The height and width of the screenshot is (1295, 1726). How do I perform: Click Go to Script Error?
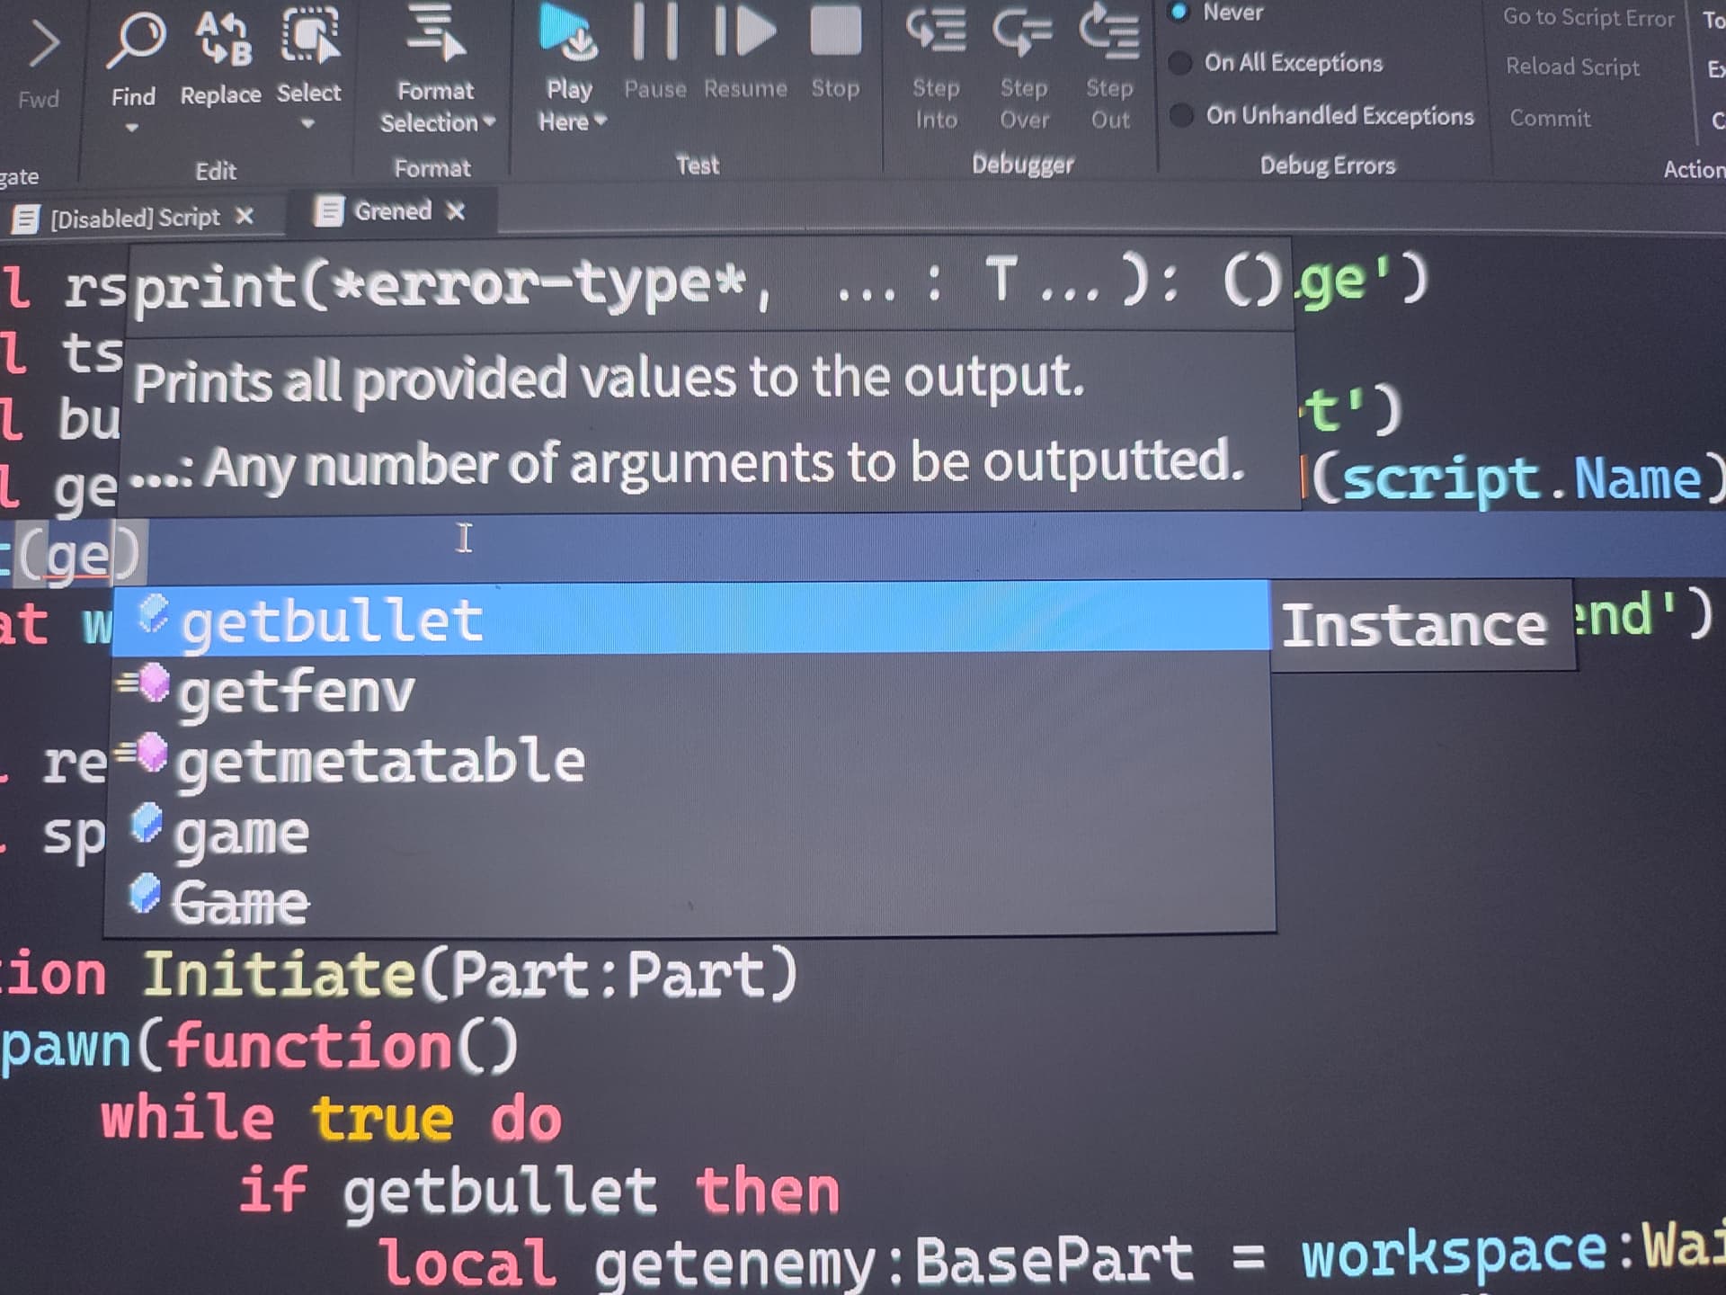pyautogui.click(x=1588, y=18)
